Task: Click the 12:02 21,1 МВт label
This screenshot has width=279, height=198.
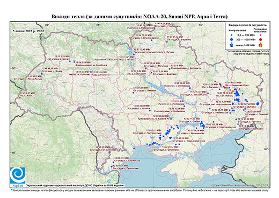Action: click(153, 130)
